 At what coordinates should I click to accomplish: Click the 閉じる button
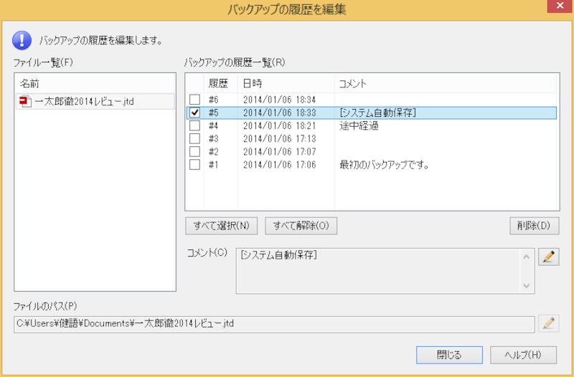(x=449, y=355)
